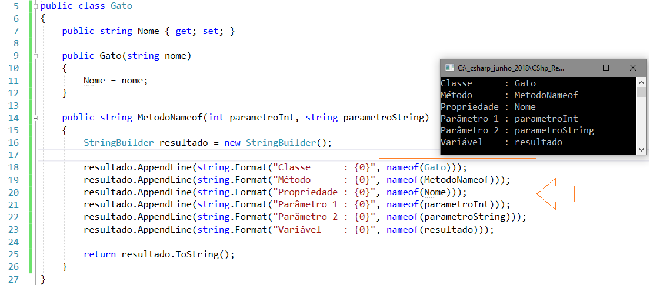Click console output 'Método : MetodoNameof'
The image size is (650, 285).
509,95
